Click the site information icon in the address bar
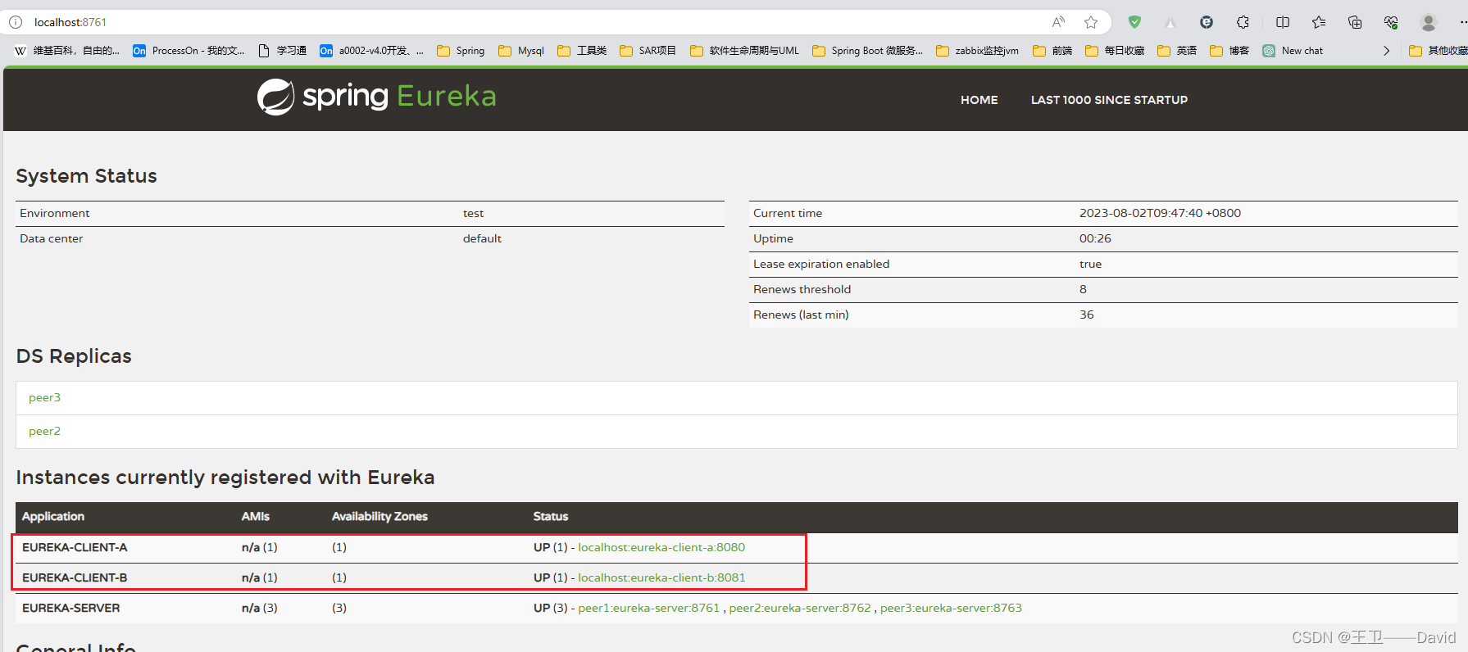 16,22
